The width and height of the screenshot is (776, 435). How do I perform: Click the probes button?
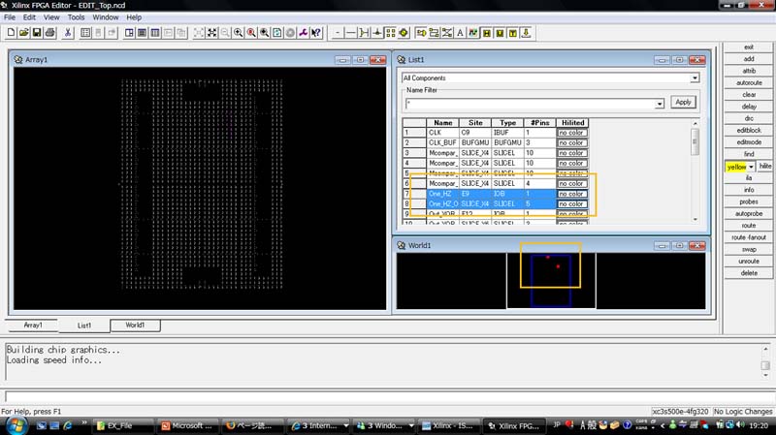[749, 202]
